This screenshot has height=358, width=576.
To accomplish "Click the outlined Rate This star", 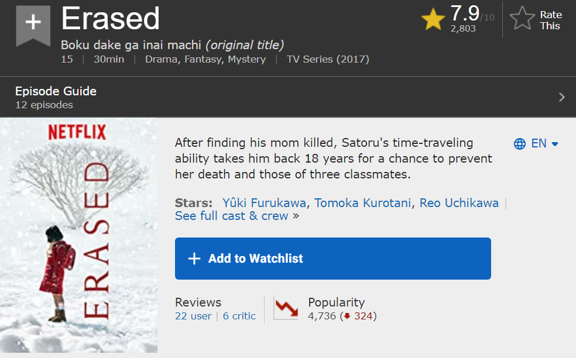I will click(x=522, y=19).
